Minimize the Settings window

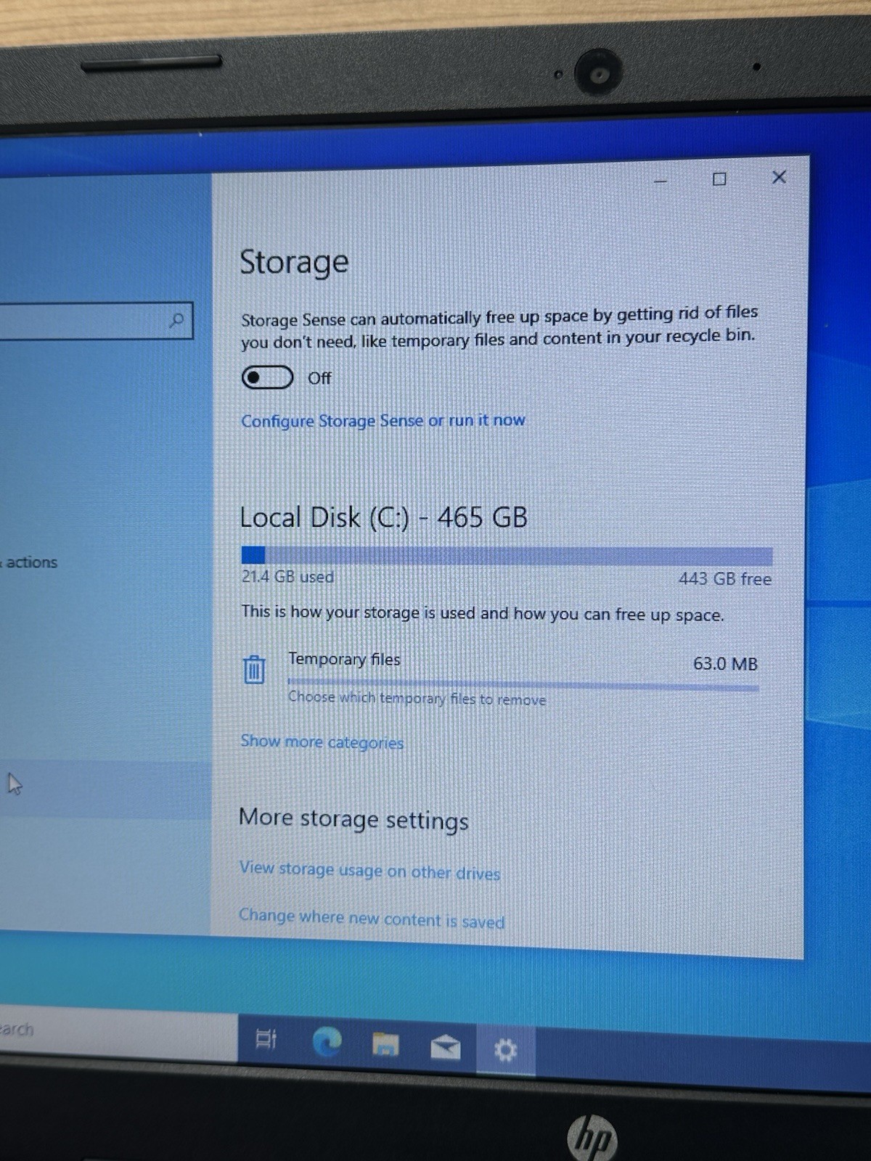(661, 180)
